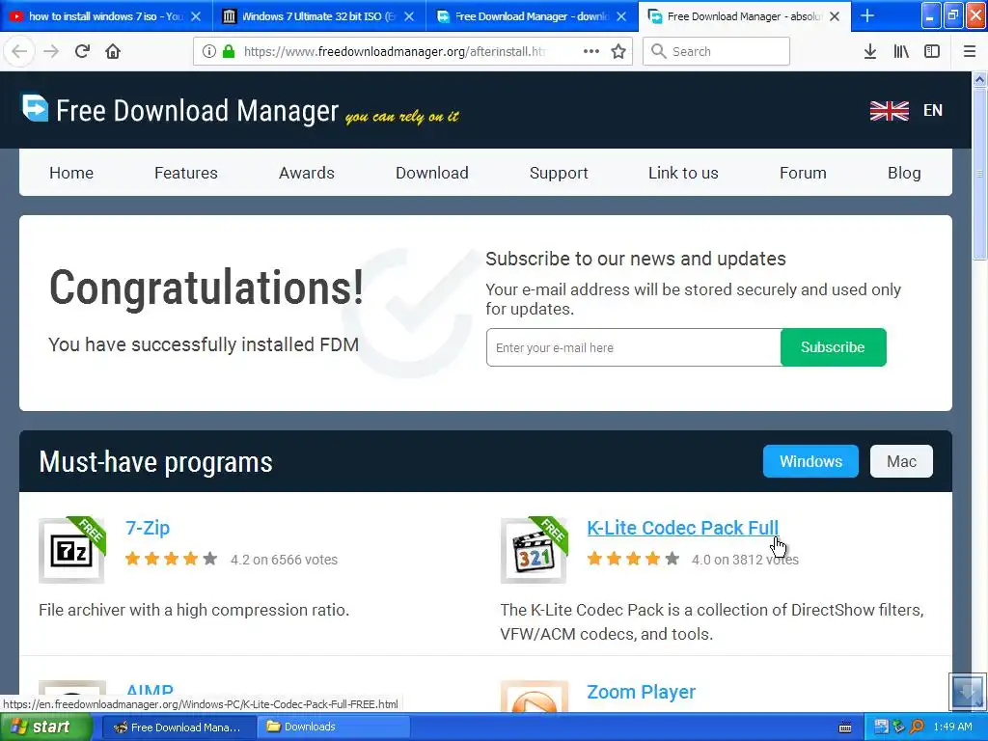
Task: Close the Windows 7 Ultimate ISO tab
Action: pyautogui.click(x=409, y=16)
